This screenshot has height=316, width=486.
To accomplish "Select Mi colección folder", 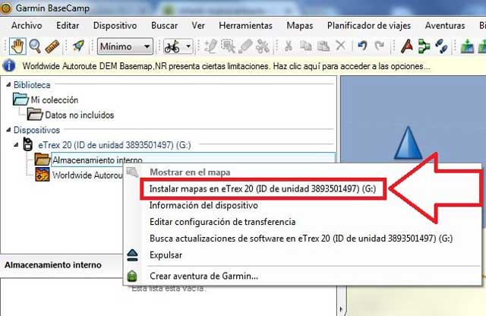I will point(54,100).
